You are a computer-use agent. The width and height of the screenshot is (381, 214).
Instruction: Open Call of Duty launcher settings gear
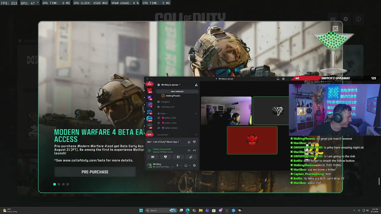[346, 19]
